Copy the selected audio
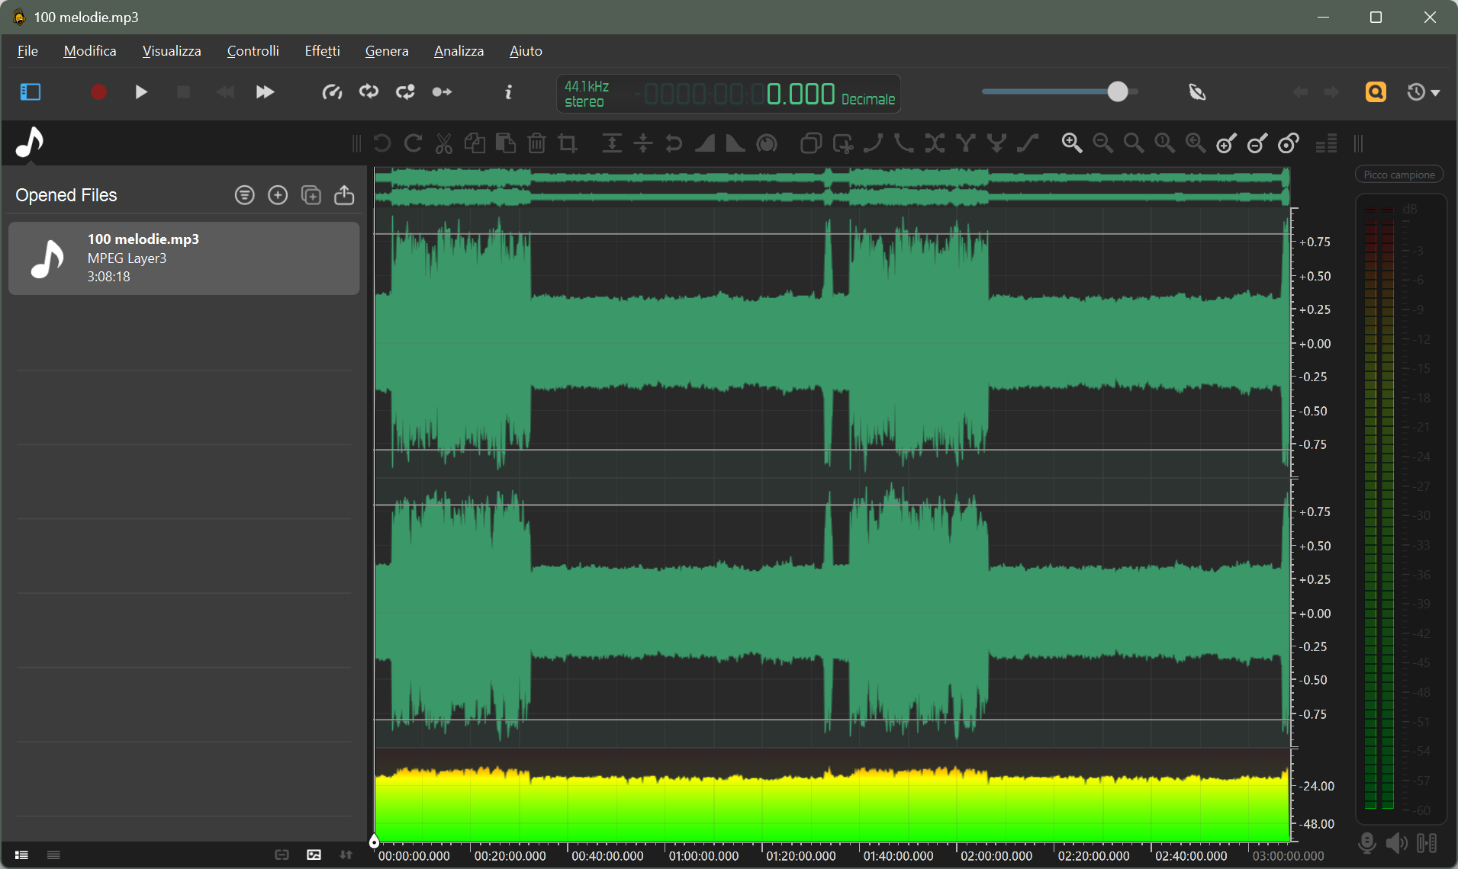 (475, 143)
